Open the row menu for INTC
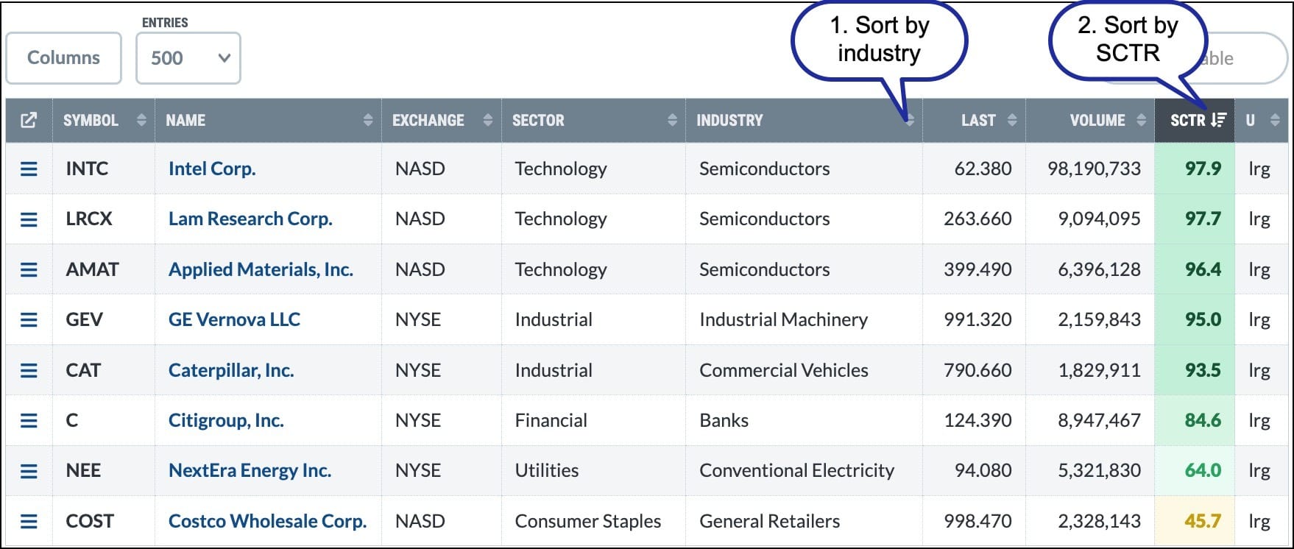This screenshot has height=549, width=1294. pos(29,169)
